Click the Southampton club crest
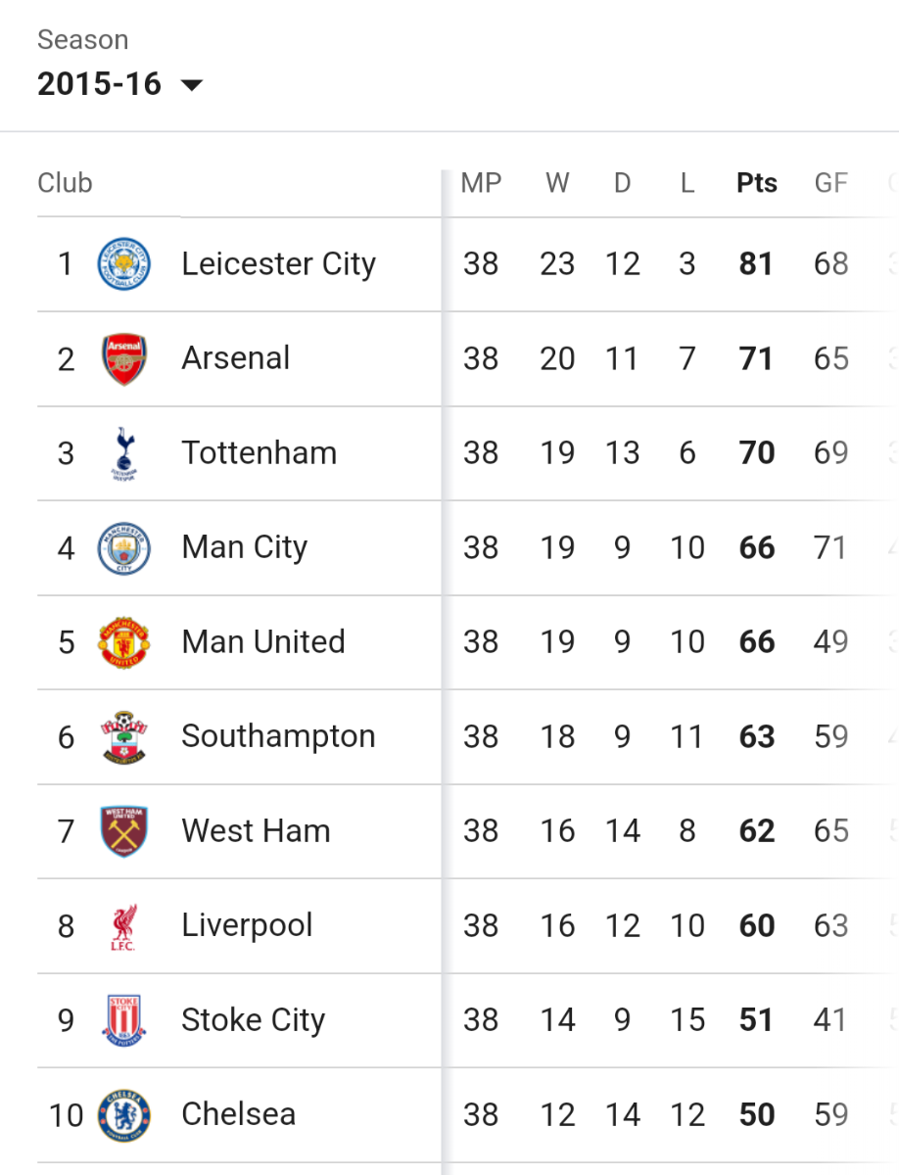This screenshot has height=1175, width=899. (123, 736)
